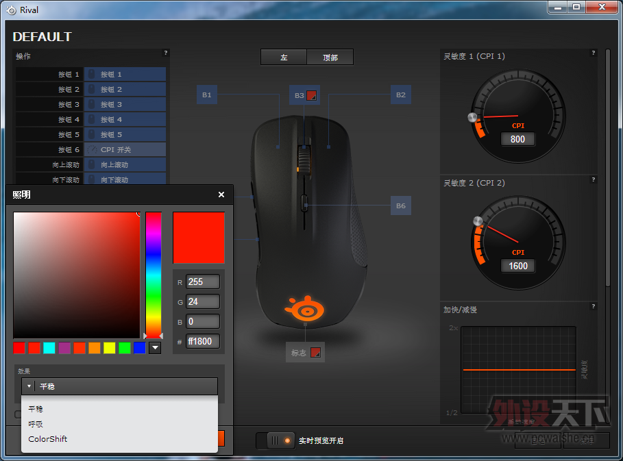This screenshot has width=623, height=461.
Task: Pick the purple preset swatch
Action: tap(64, 348)
